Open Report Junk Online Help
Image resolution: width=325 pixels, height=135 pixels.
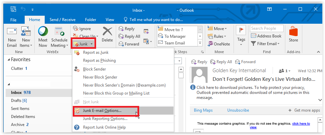(x=123, y=127)
